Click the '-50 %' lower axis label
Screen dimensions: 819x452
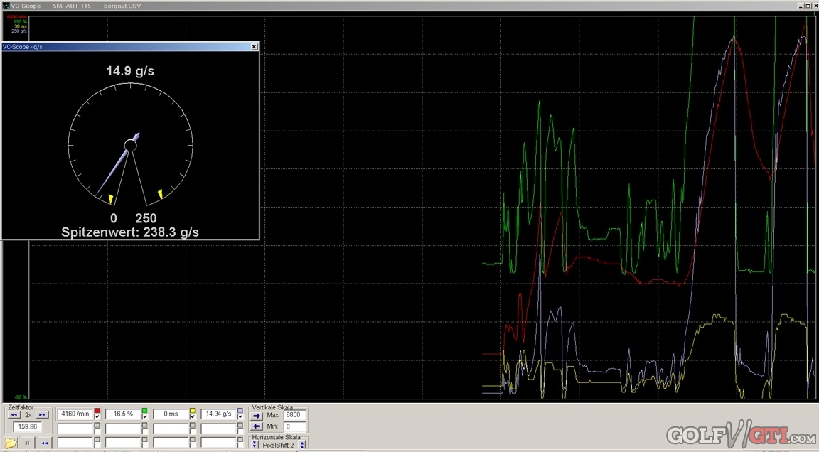tap(21, 397)
